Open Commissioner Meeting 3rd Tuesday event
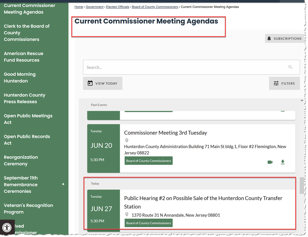This screenshot has width=308, height=237. (166, 133)
